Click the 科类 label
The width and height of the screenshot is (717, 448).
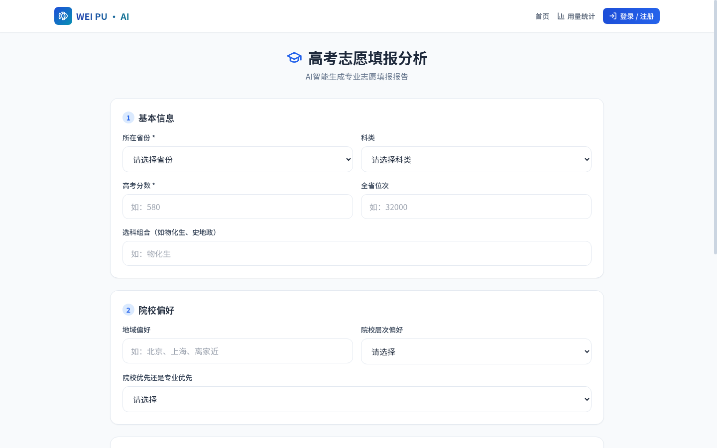click(368, 138)
